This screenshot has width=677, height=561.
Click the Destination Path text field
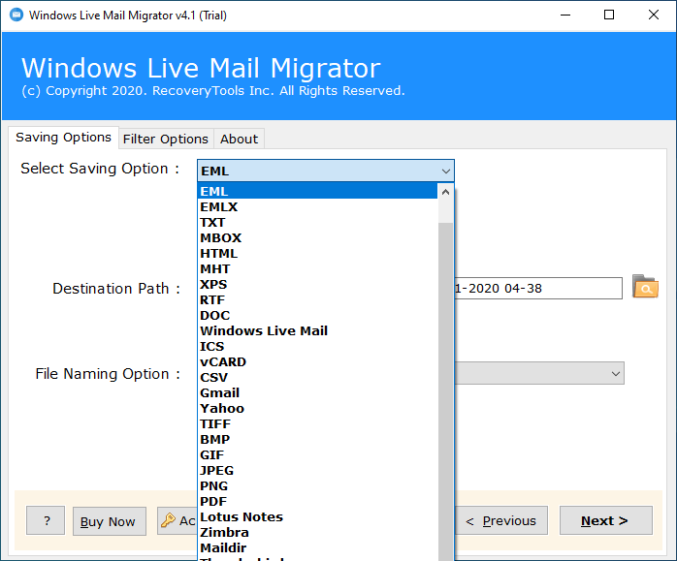(x=538, y=289)
